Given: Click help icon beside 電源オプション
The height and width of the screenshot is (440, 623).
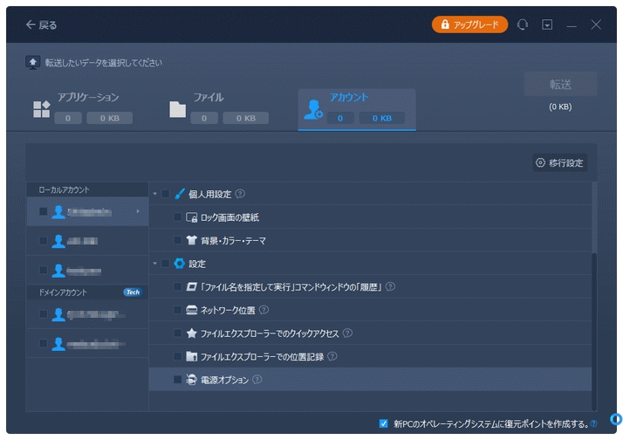Looking at the screenshot, I should tap(257, 380).
